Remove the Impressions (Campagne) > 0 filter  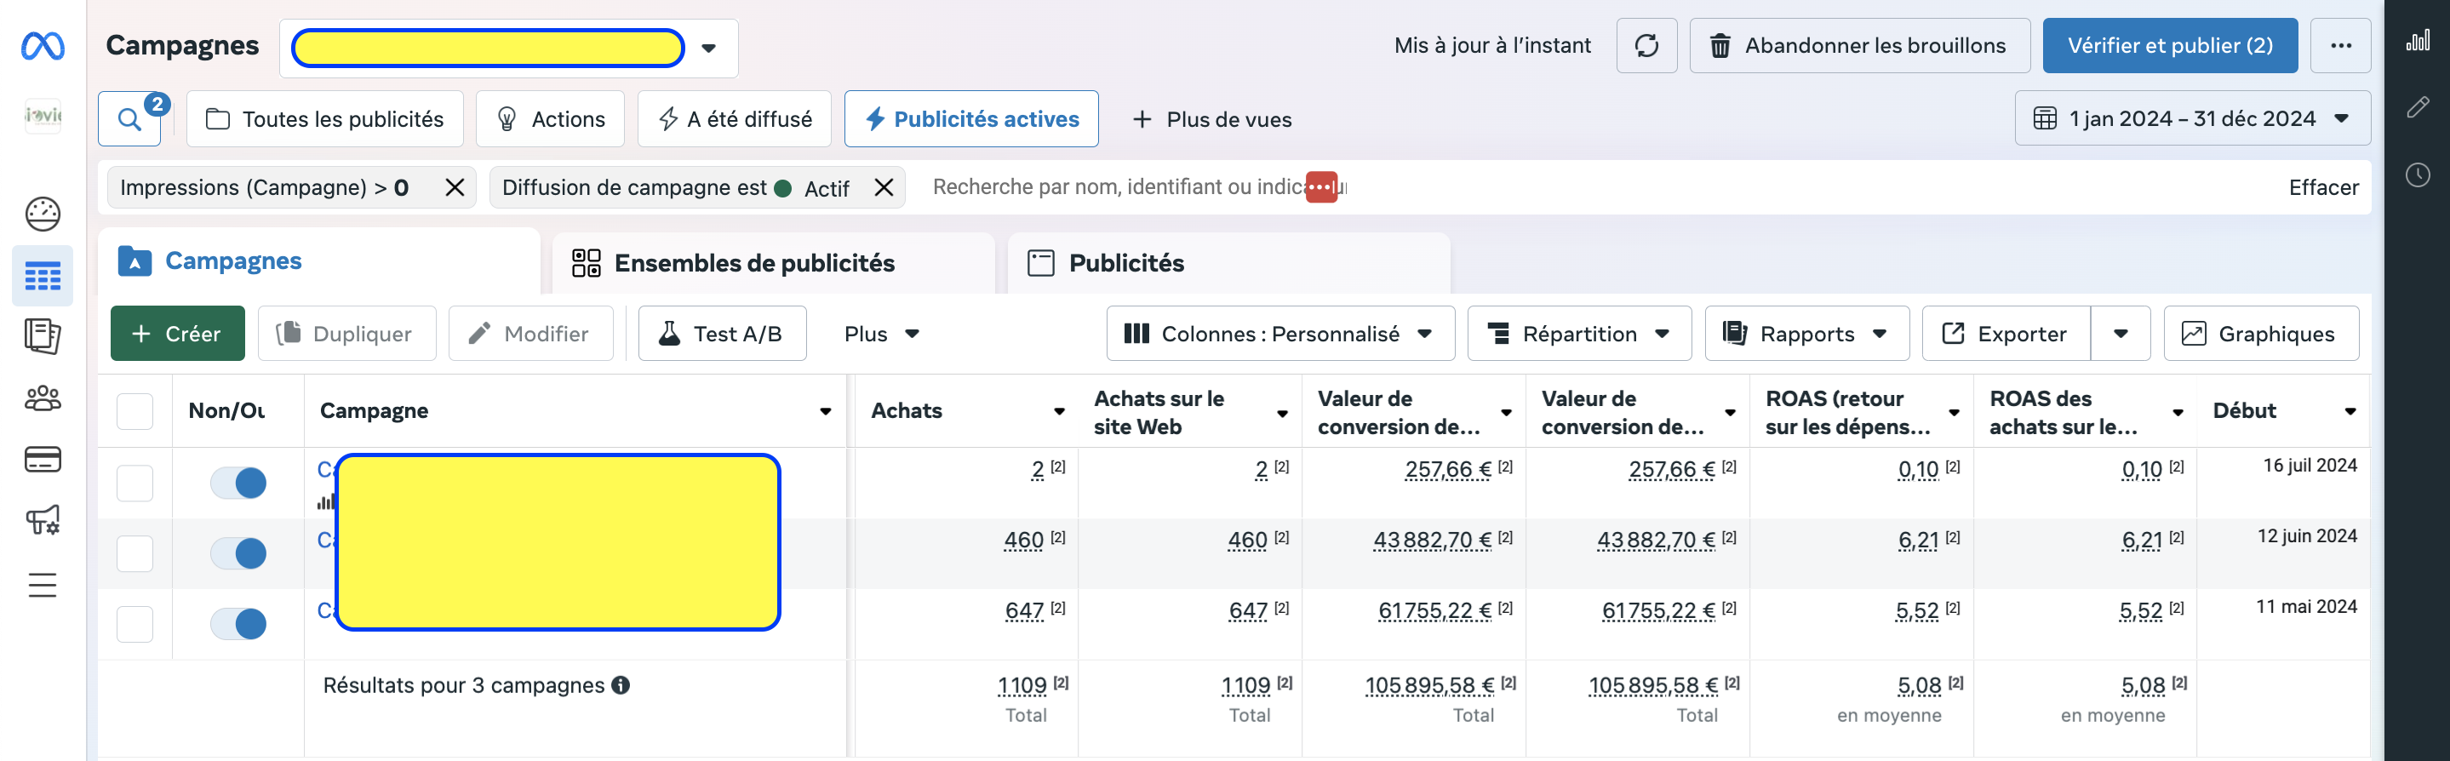pos(455,187)
